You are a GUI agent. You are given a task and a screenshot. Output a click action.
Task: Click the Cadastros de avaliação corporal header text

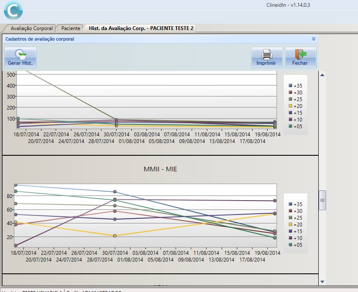40,39
